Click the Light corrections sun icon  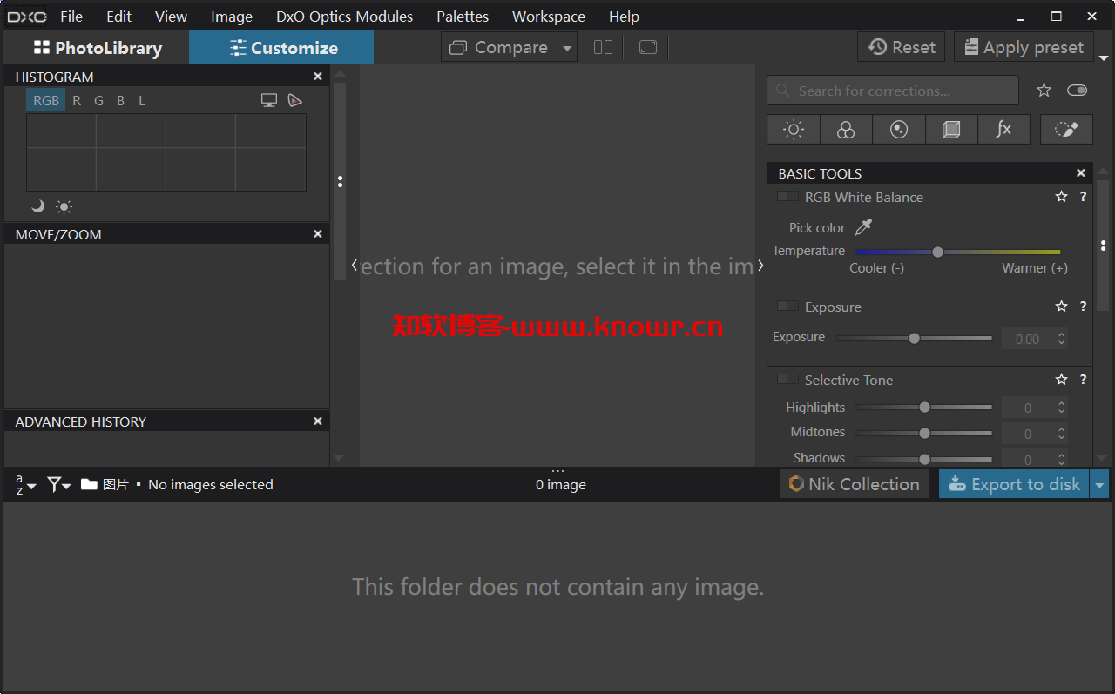click(x=794, y=130)
